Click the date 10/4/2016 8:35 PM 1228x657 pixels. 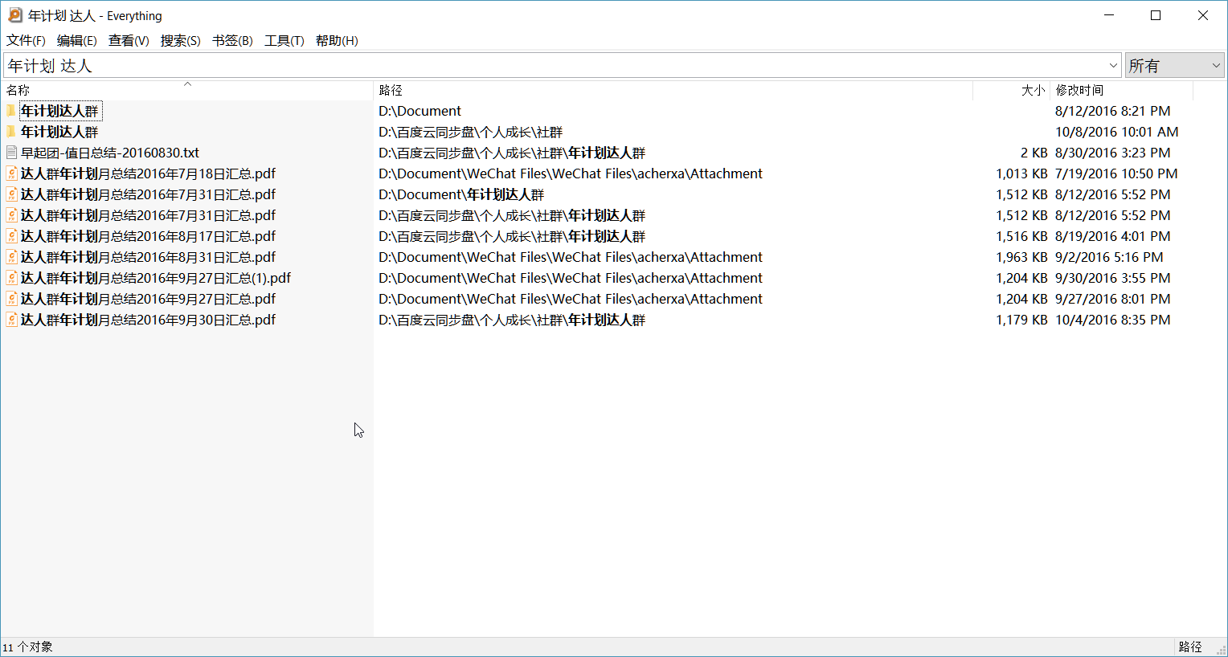point(1112,320)
